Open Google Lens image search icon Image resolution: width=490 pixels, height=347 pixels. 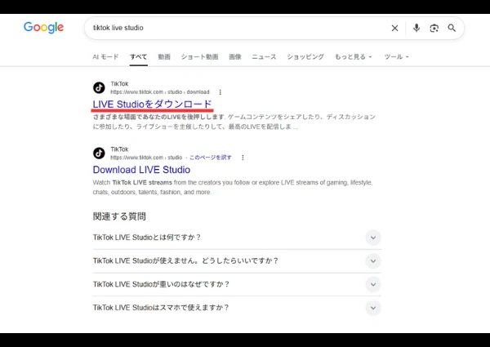(434, 28)
